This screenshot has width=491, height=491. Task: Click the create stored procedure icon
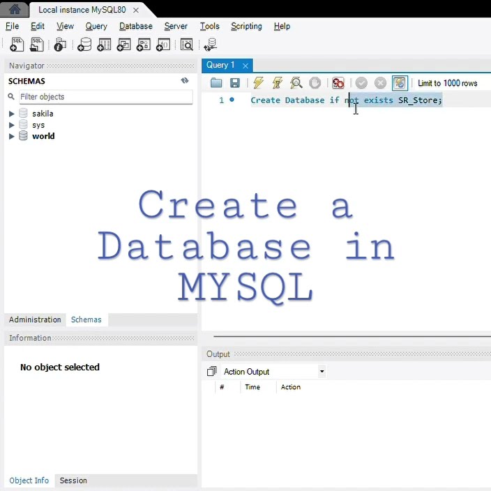pos(144,44)
